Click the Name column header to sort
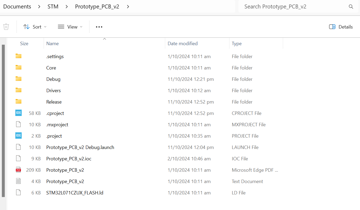360x210 pixels. point(52,43)
